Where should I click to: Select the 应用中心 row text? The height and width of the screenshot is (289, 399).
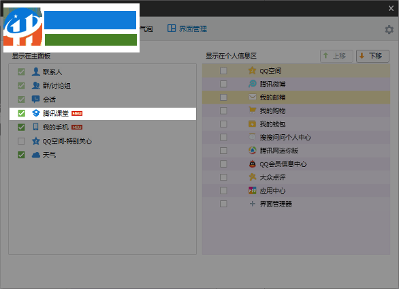pyautogui.click(x=272, y=191)
